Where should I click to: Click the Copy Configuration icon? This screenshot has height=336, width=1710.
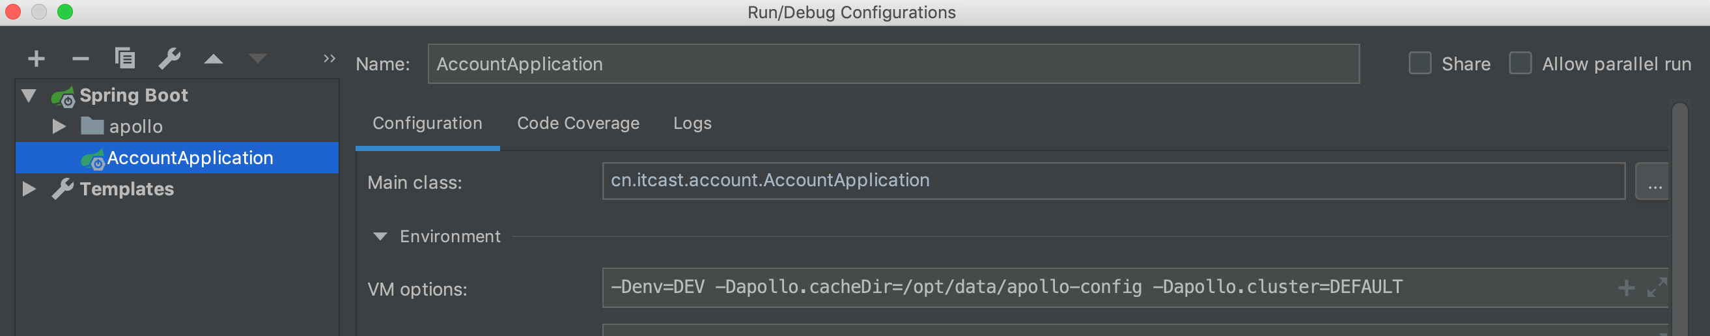(x=125, y=59)
